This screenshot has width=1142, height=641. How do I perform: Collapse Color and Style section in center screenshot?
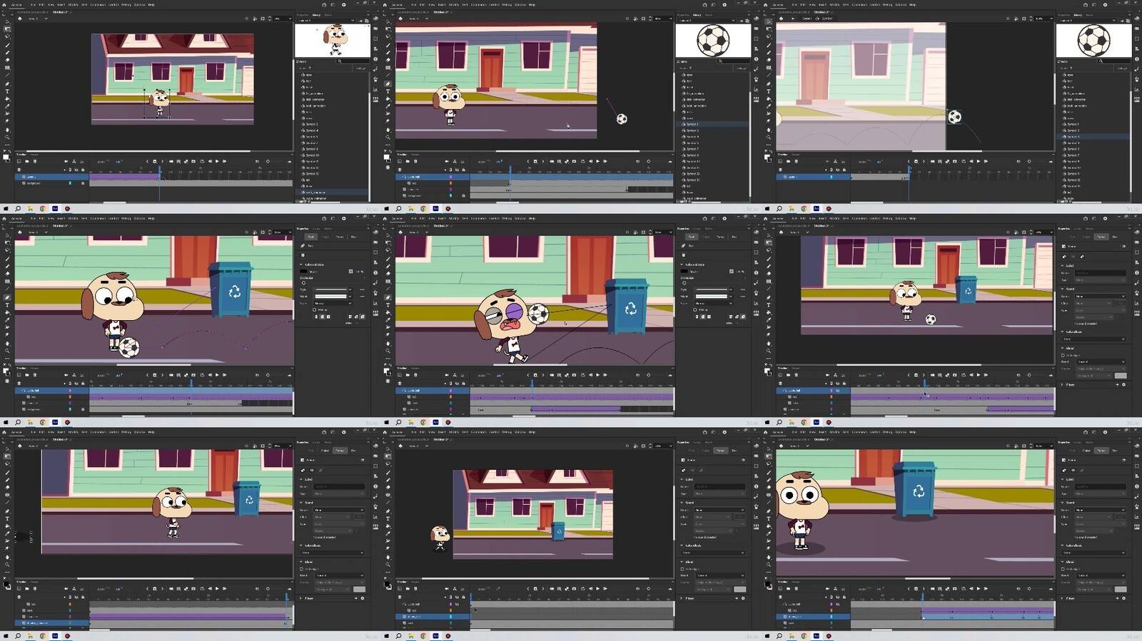click(x=681, y=265)
